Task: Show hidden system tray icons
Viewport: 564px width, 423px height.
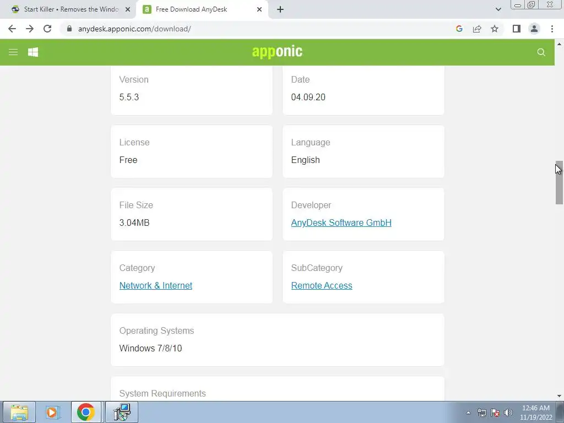Action: 468,413
